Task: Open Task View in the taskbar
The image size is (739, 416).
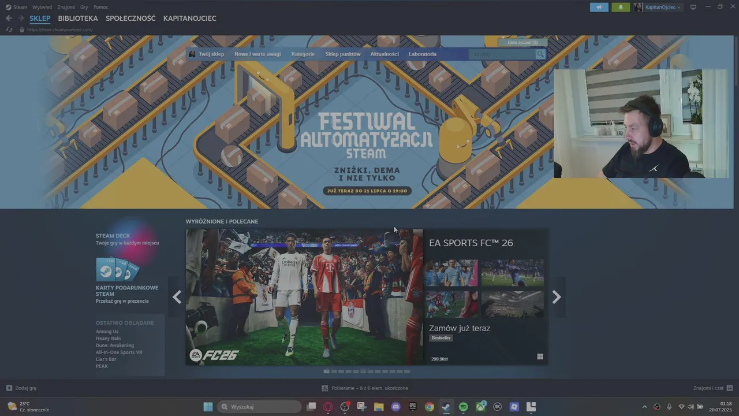Action: click(311, 407)
